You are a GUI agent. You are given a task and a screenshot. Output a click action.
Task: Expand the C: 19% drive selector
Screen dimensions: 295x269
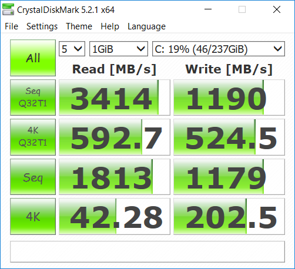[x=219, y=49]
